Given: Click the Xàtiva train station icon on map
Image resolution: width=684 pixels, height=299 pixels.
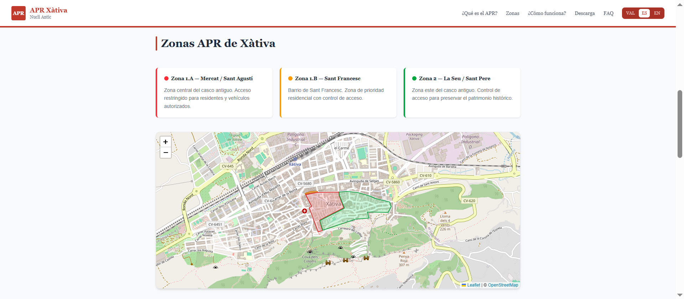Looking at the screenshot, I should pos(295,160).
